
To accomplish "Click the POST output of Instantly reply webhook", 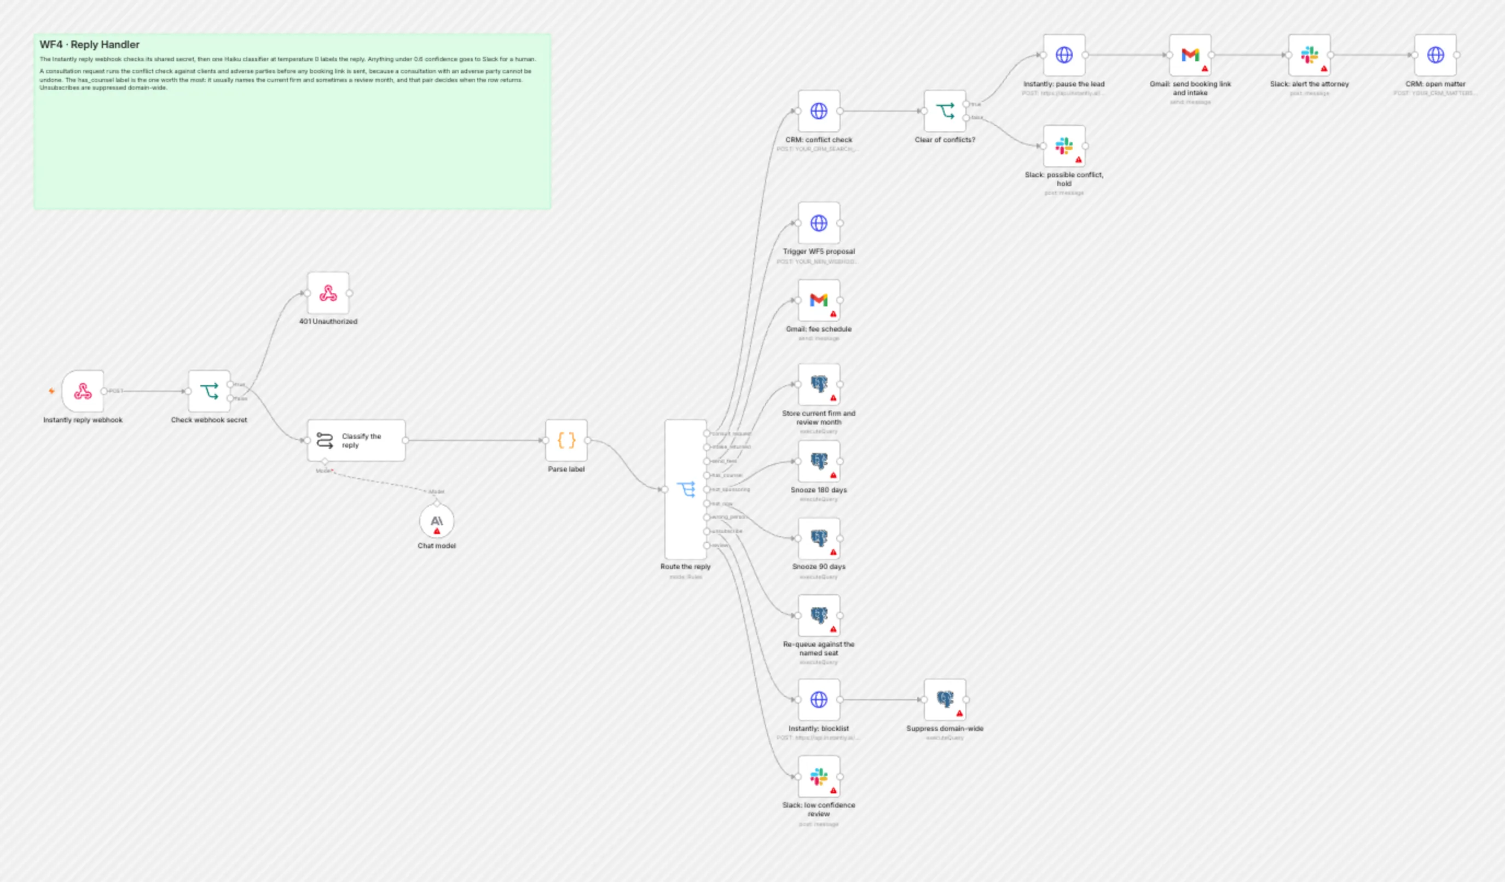I will coord(104,391).
